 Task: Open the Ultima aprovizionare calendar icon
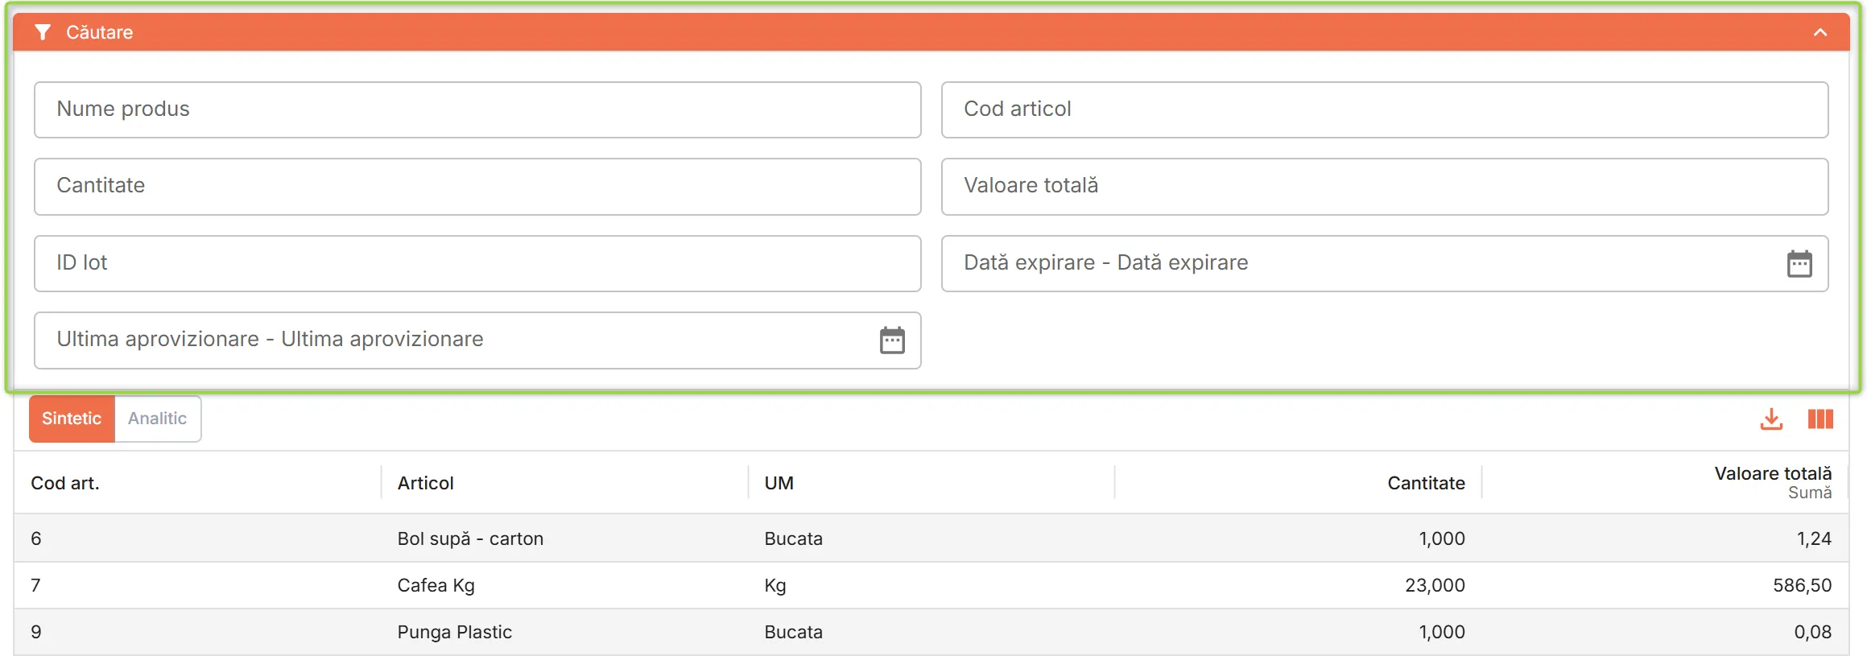point(892,340)
